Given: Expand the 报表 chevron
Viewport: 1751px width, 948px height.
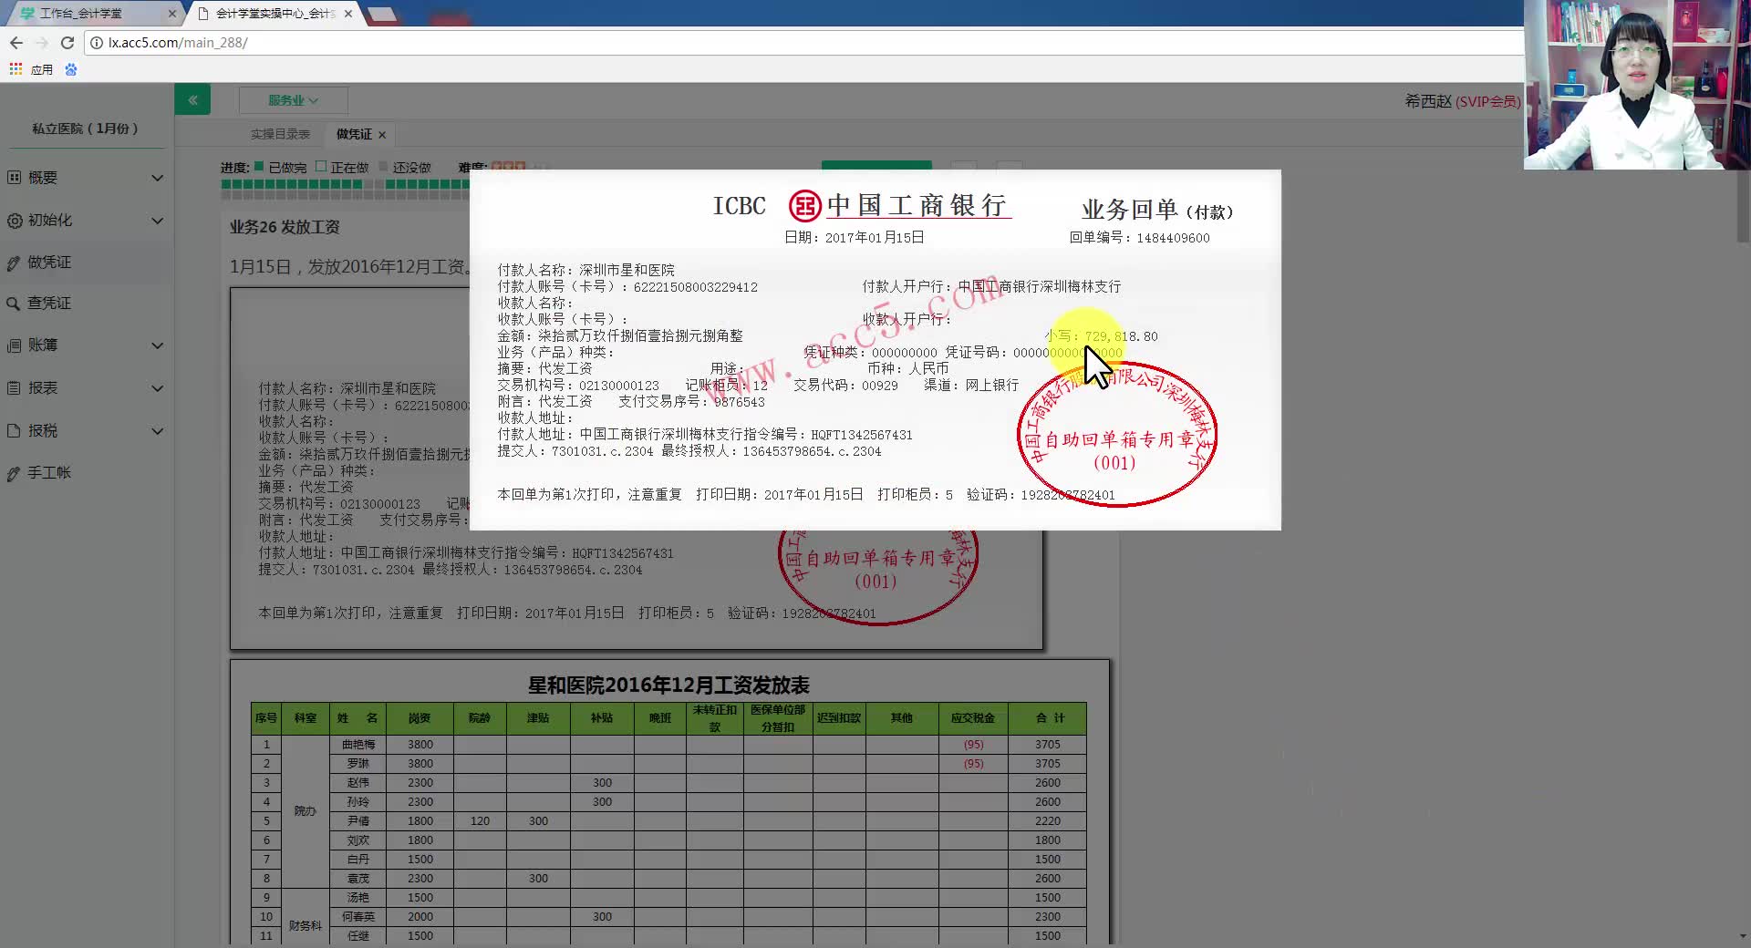Looking at the screenshot, I should [x=158, y=388].
